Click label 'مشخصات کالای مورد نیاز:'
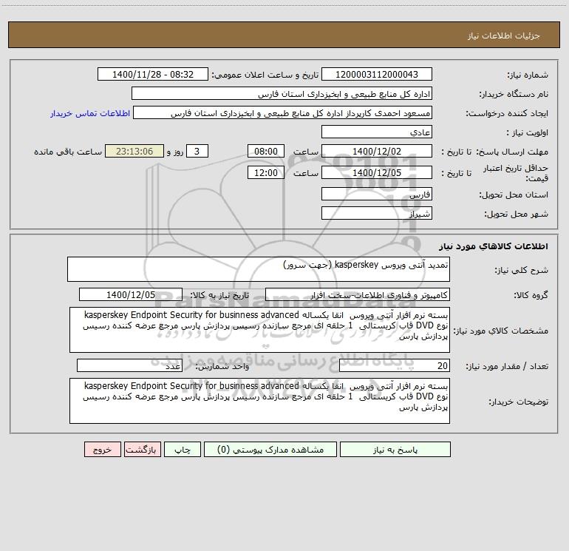569x551 pixels. pos(501,331)
